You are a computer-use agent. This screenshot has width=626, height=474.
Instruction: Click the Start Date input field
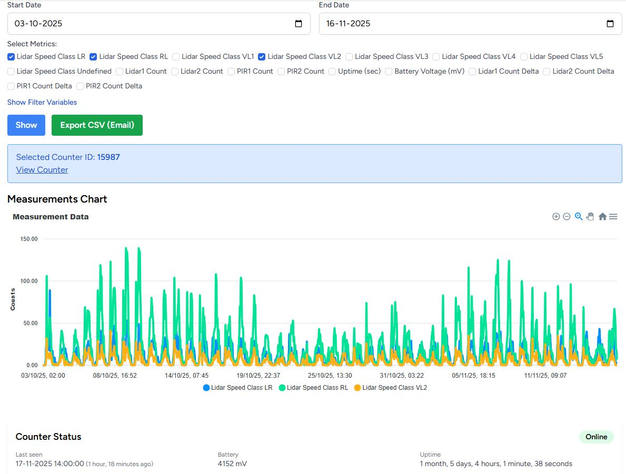click(147, 24)
